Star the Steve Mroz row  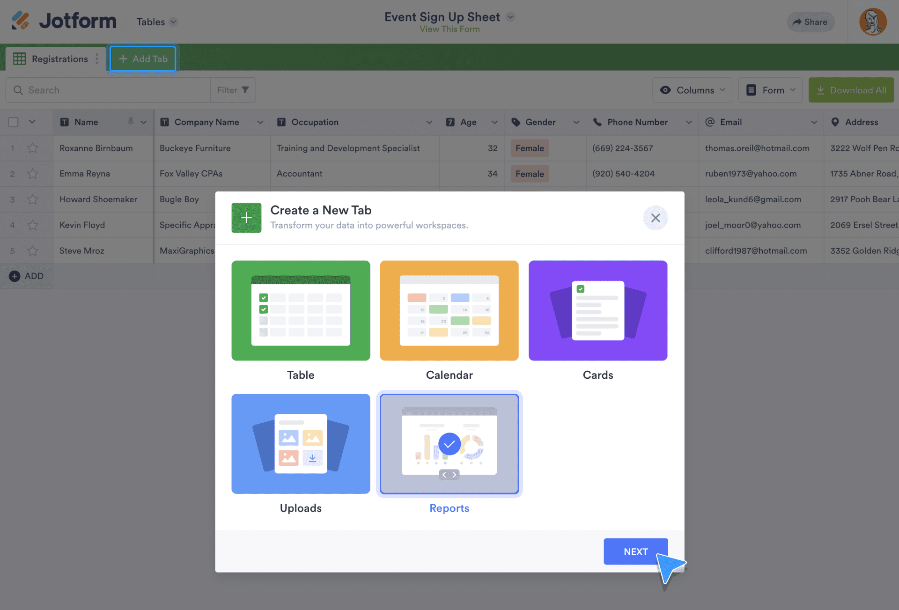click(32, 251)
